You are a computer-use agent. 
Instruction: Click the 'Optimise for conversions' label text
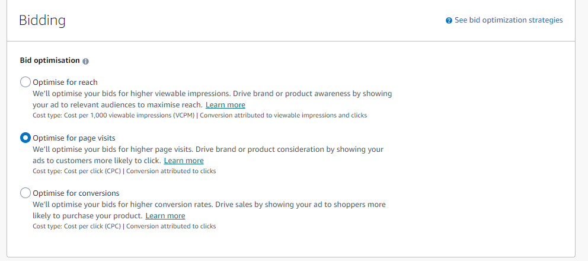pyautogui.click(x=76, y=193)
